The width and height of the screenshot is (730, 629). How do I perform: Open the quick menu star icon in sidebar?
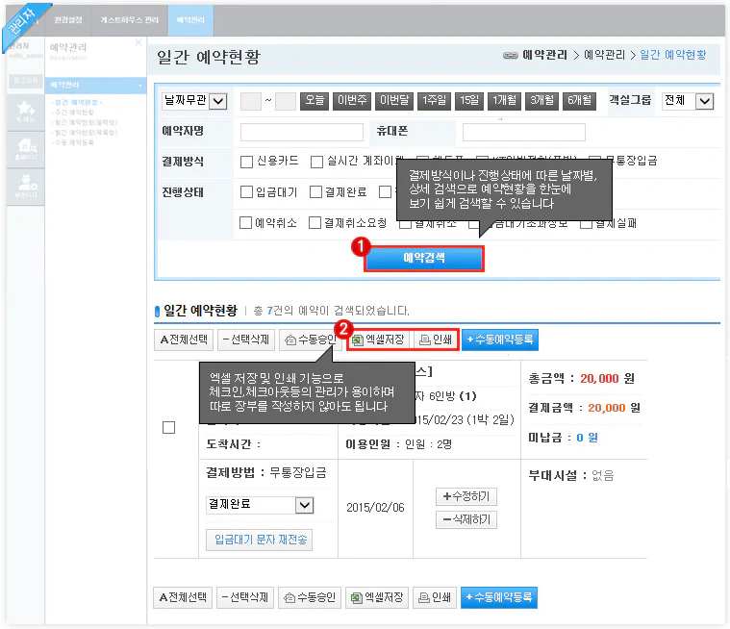[x=26, y=112]
